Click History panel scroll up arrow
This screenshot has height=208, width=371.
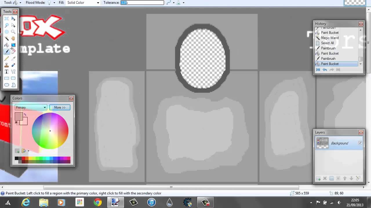[361, 30]
